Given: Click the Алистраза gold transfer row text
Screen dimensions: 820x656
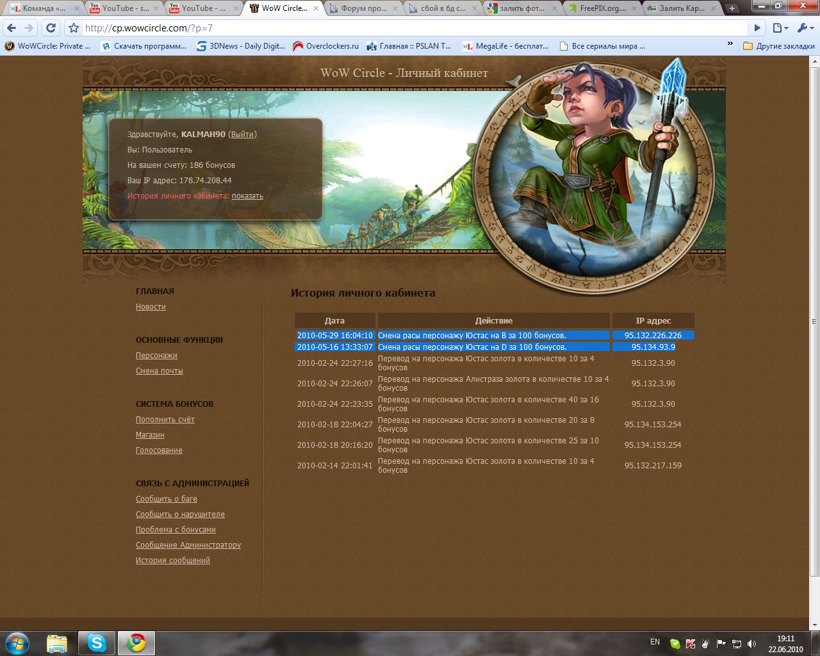Looking at the screenshot, I should tap(493, 384).
